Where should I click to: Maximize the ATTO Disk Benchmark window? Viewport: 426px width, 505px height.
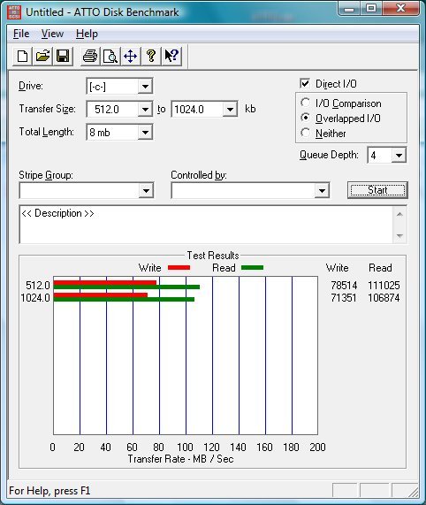371,8
